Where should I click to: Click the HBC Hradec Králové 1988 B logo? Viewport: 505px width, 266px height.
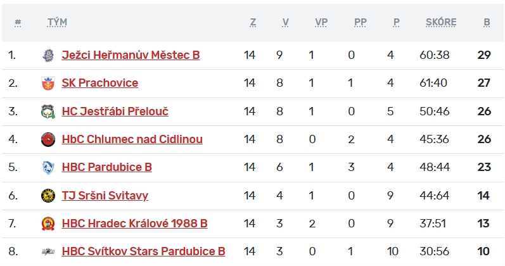pos(48,224)
